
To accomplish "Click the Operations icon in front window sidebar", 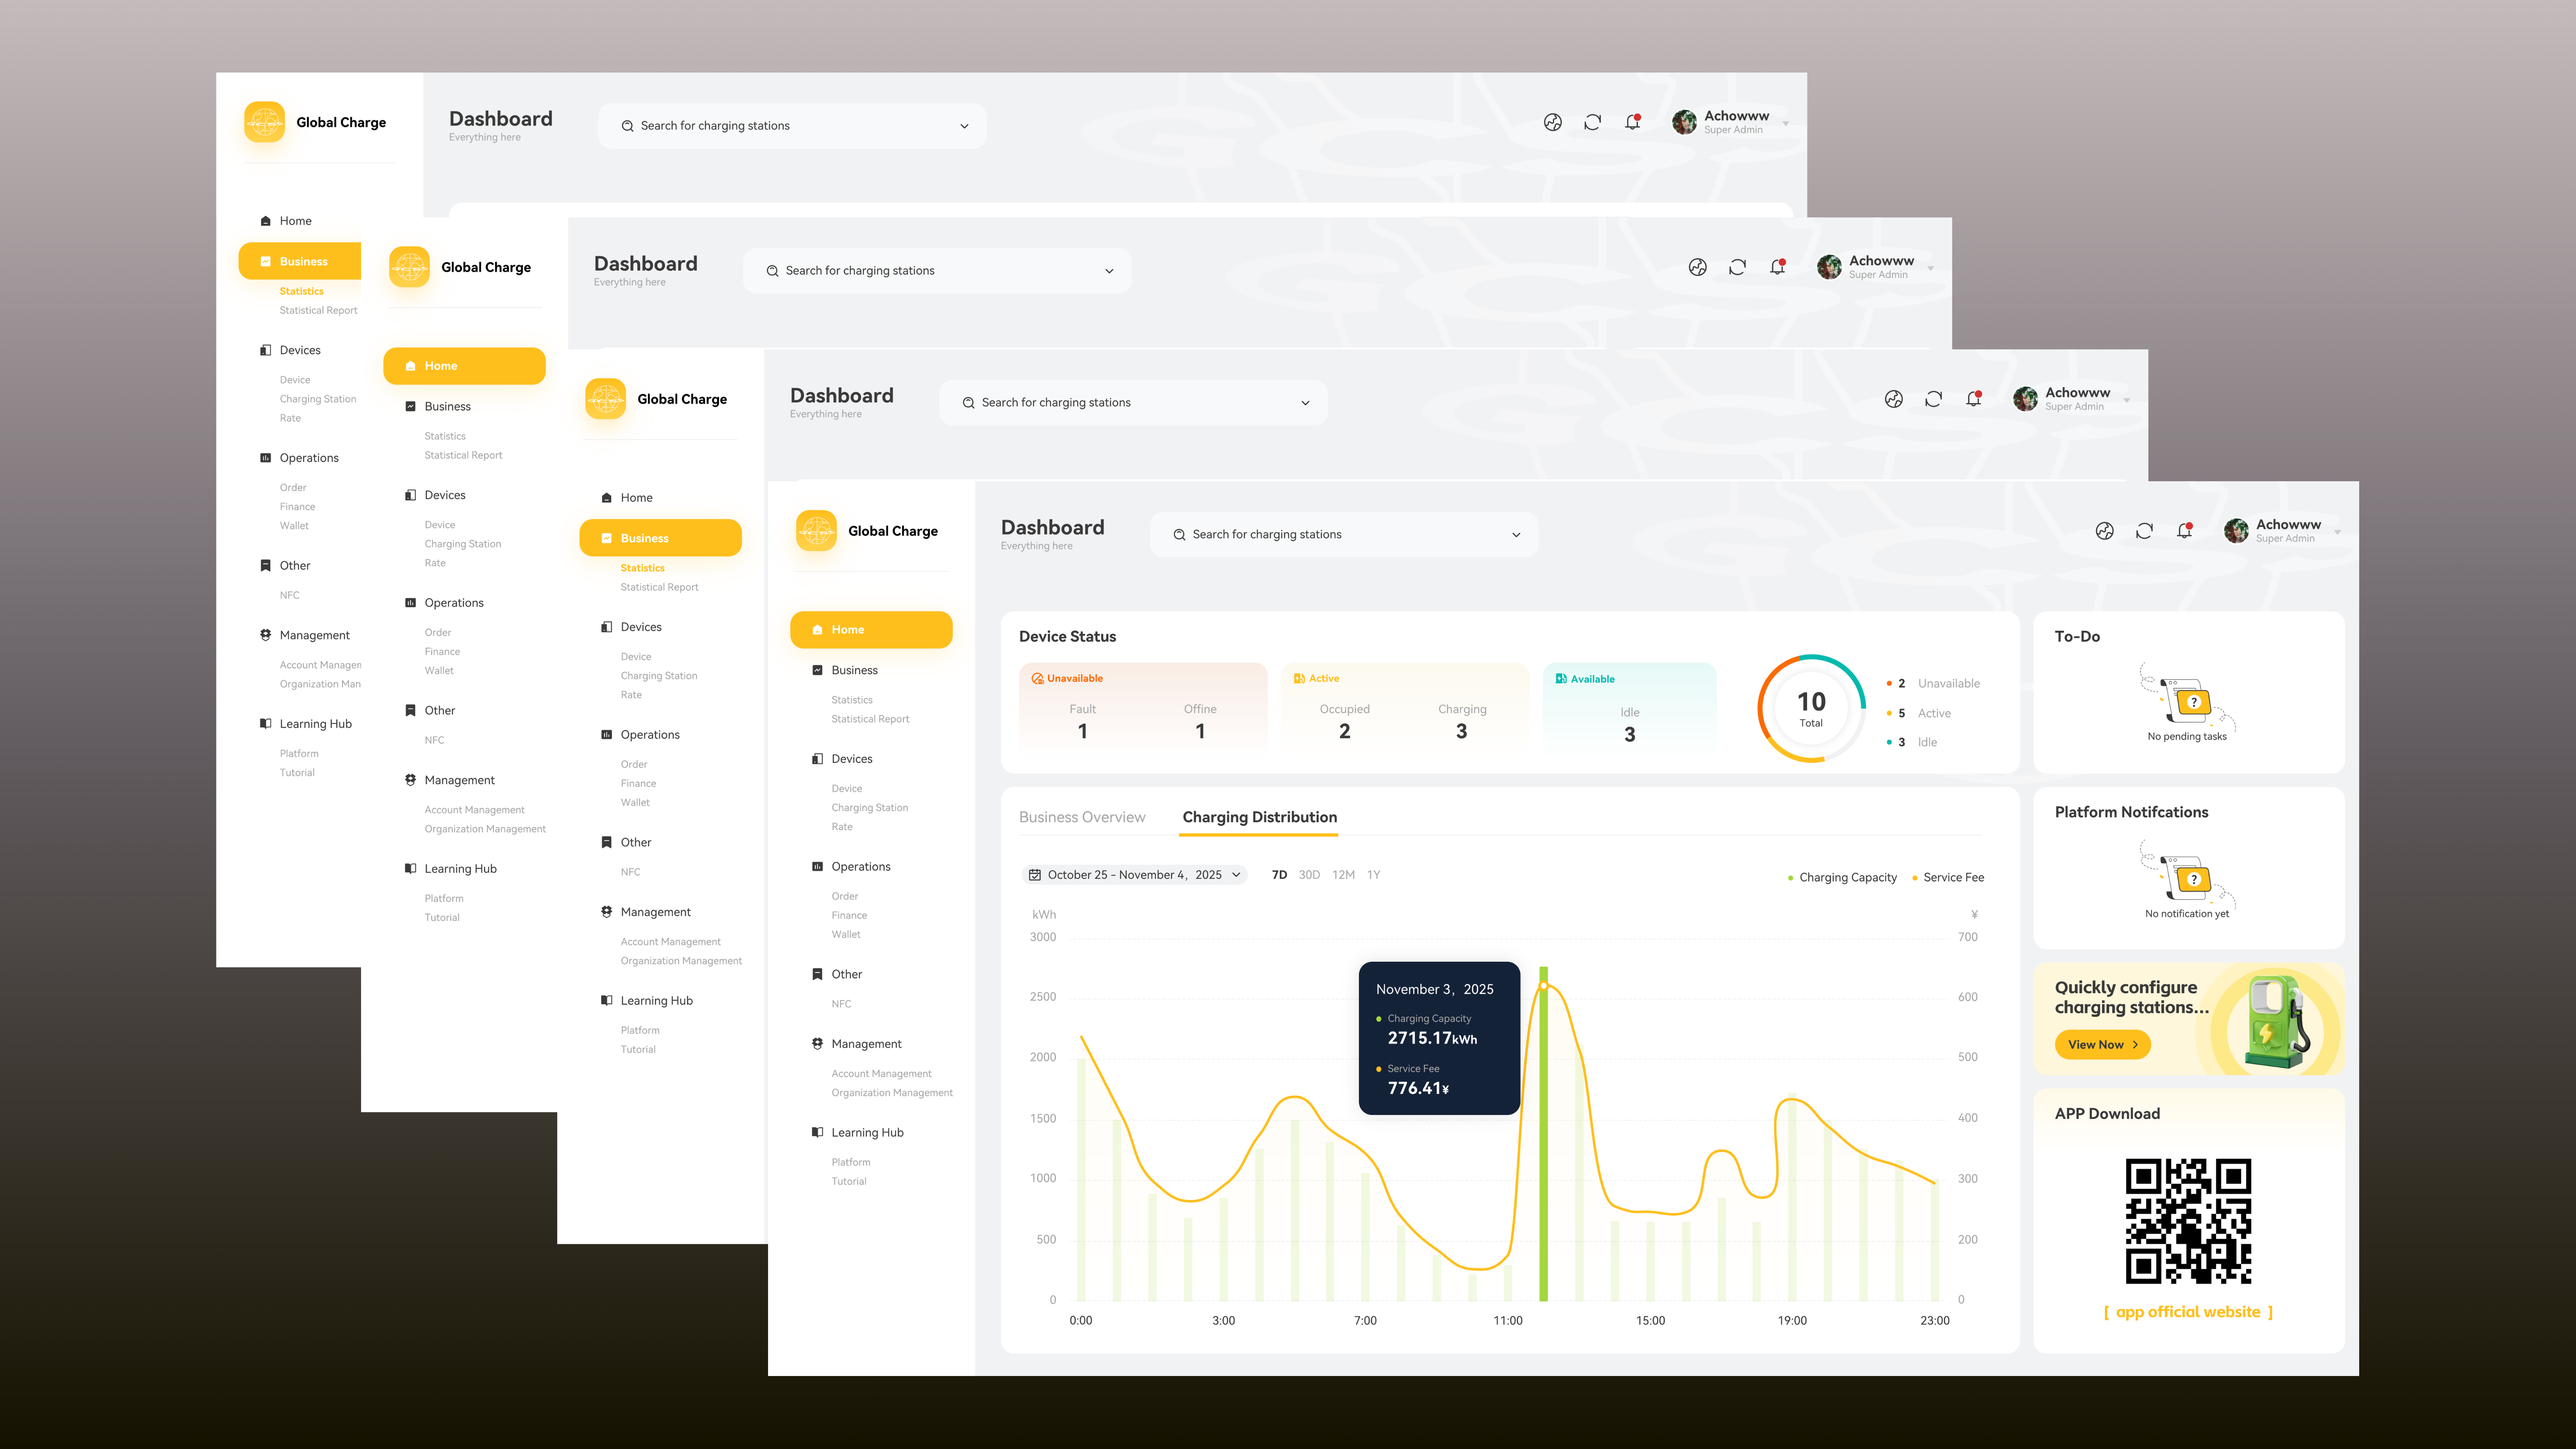I will point(817,867).
